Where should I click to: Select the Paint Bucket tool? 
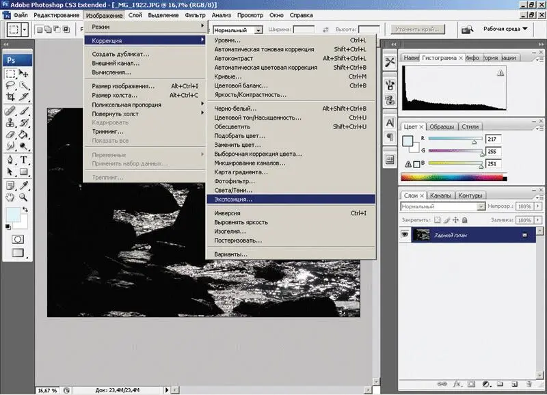[x=23, y=135]
